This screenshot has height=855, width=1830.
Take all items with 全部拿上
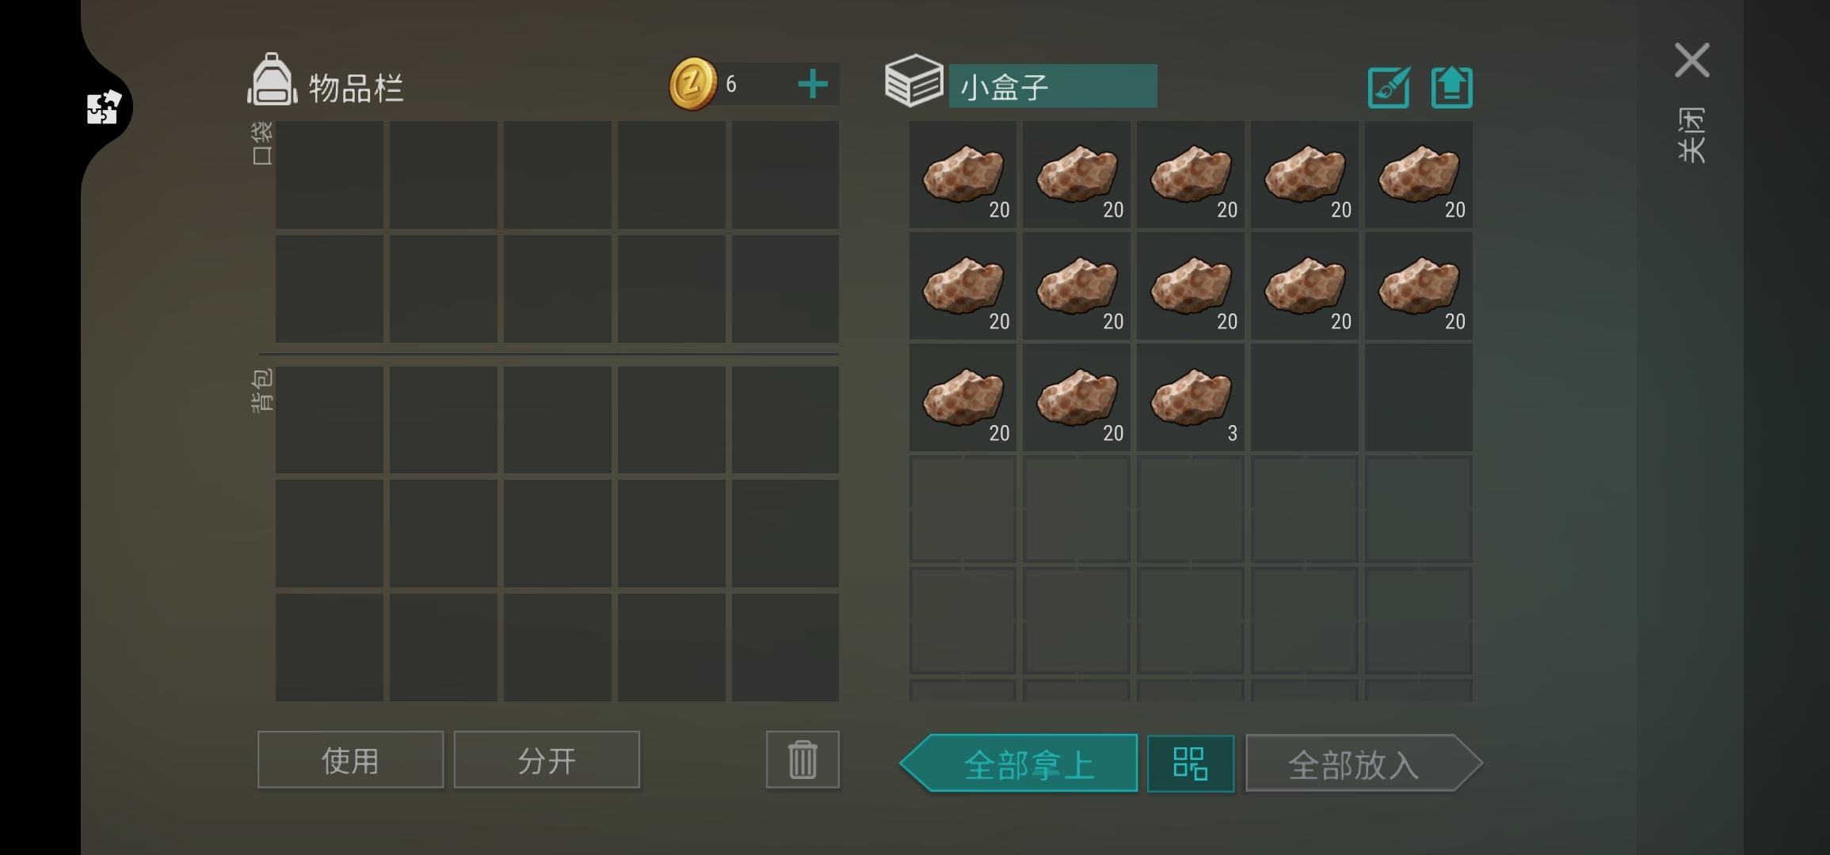pyautogui.click(x=1019, y=763)
